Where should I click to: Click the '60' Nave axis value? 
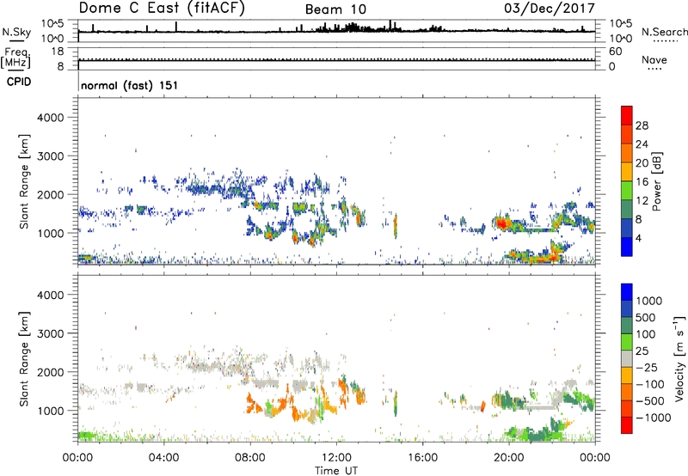pyautogui.click(x=616, y=52)
